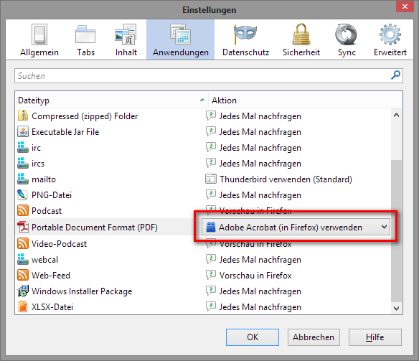419x361 pixels.
Task: Click the scrollbar down arrow
Action: pos(396,308)
